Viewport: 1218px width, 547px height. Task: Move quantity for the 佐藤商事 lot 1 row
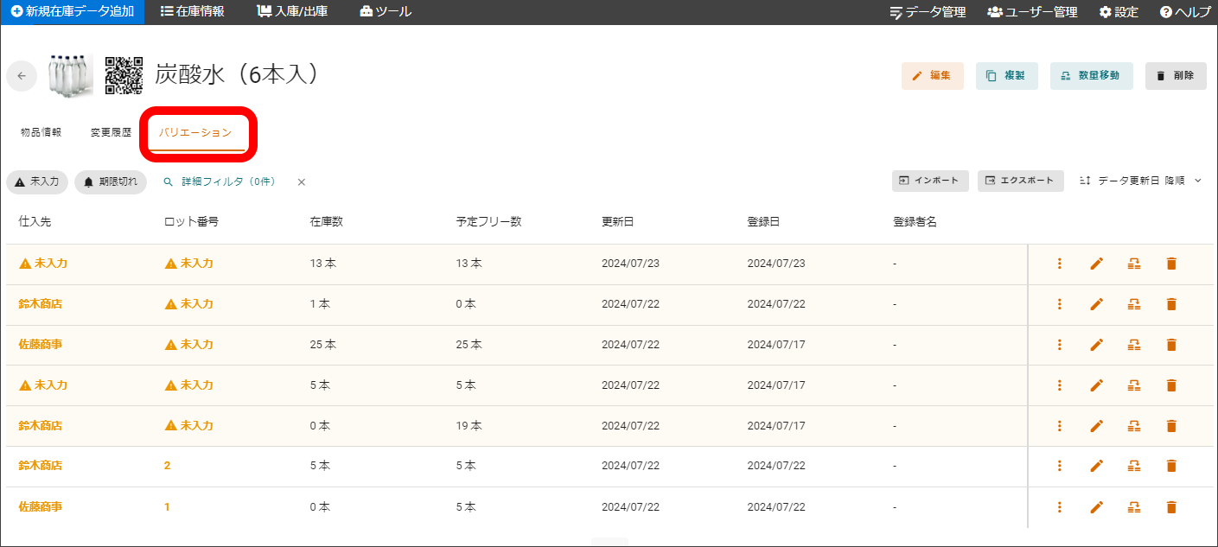coord(1134,507)
